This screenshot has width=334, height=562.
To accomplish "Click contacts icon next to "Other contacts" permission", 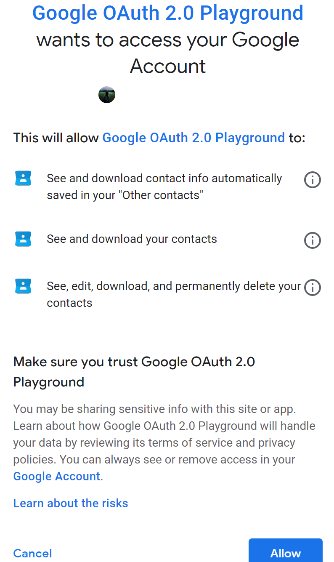I will (x=23, y=178).
